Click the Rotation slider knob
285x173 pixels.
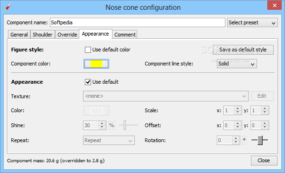(x=260, y=140)
